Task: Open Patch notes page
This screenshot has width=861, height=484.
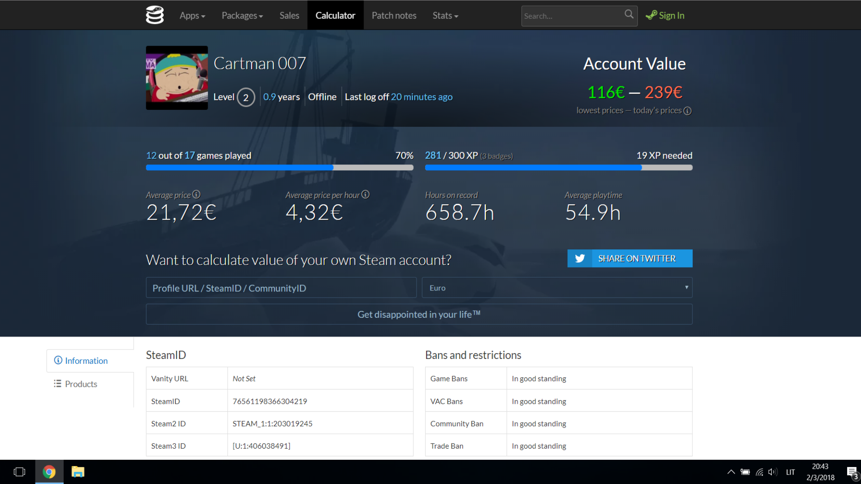Action: 394,15
